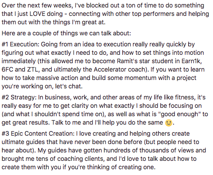This screenshot has height=175, width=213.
Task: Click the name 'Ramit's' in the paragraph
Action: (125, 61)
